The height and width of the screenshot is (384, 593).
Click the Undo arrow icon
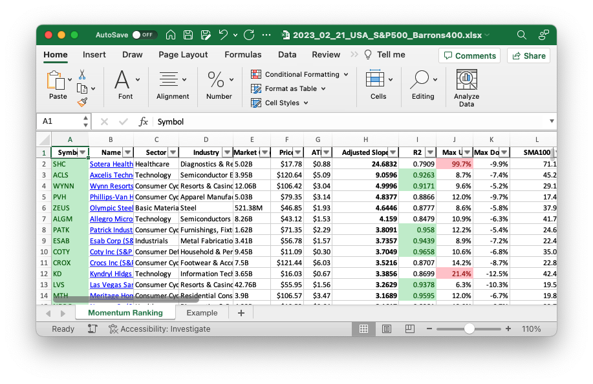[224, 35]
